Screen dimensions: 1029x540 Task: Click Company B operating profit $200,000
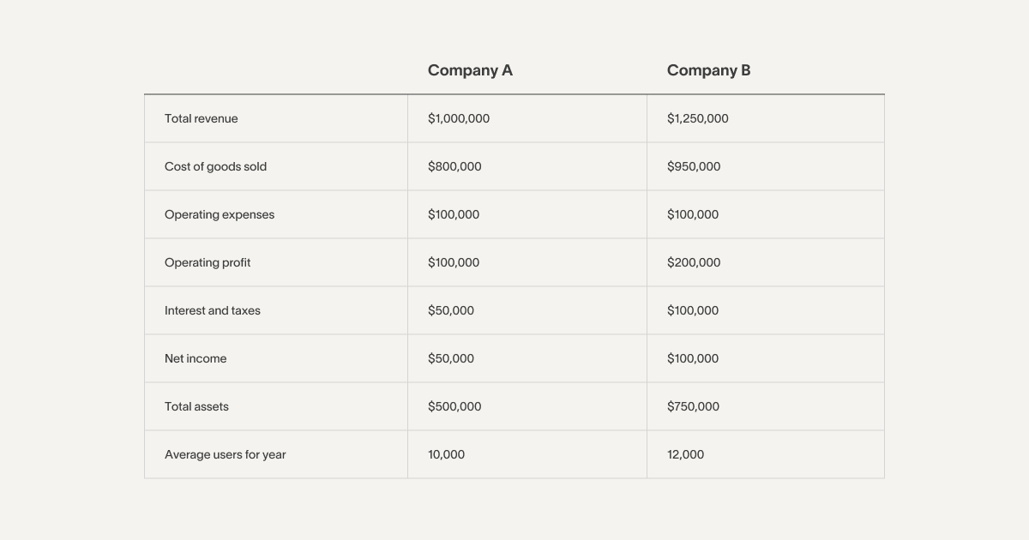(694, 262)
